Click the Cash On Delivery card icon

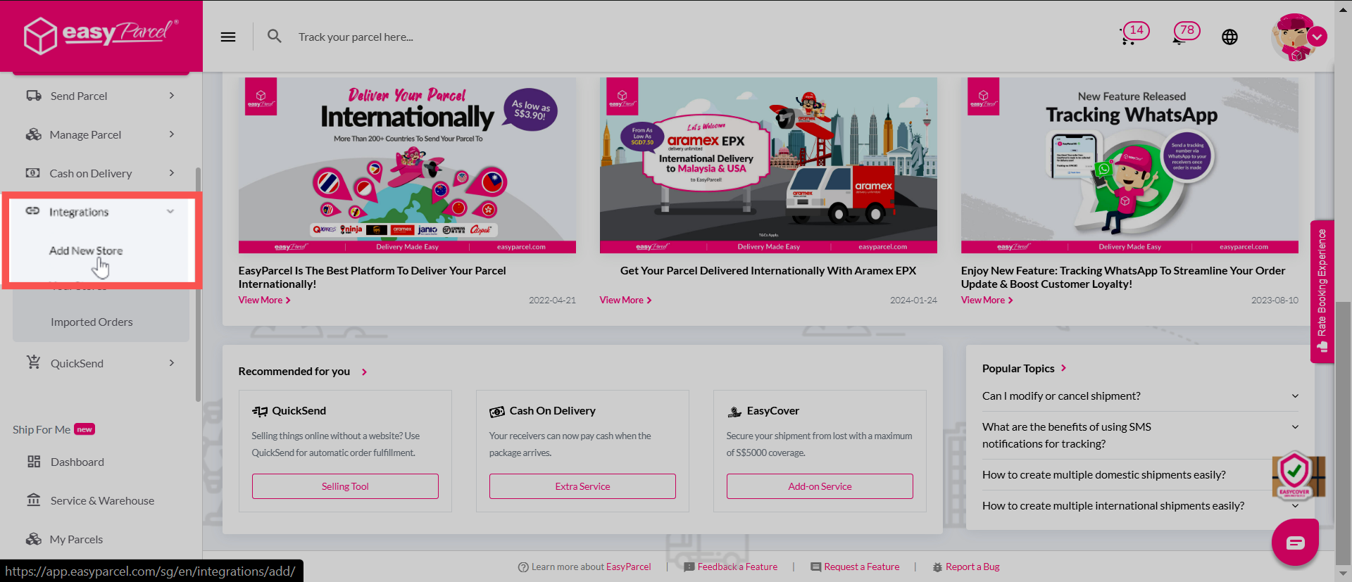click(497, 411)
